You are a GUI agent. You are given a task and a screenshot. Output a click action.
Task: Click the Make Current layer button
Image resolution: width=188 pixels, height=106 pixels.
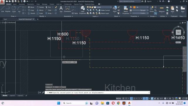tap(104, 10)
